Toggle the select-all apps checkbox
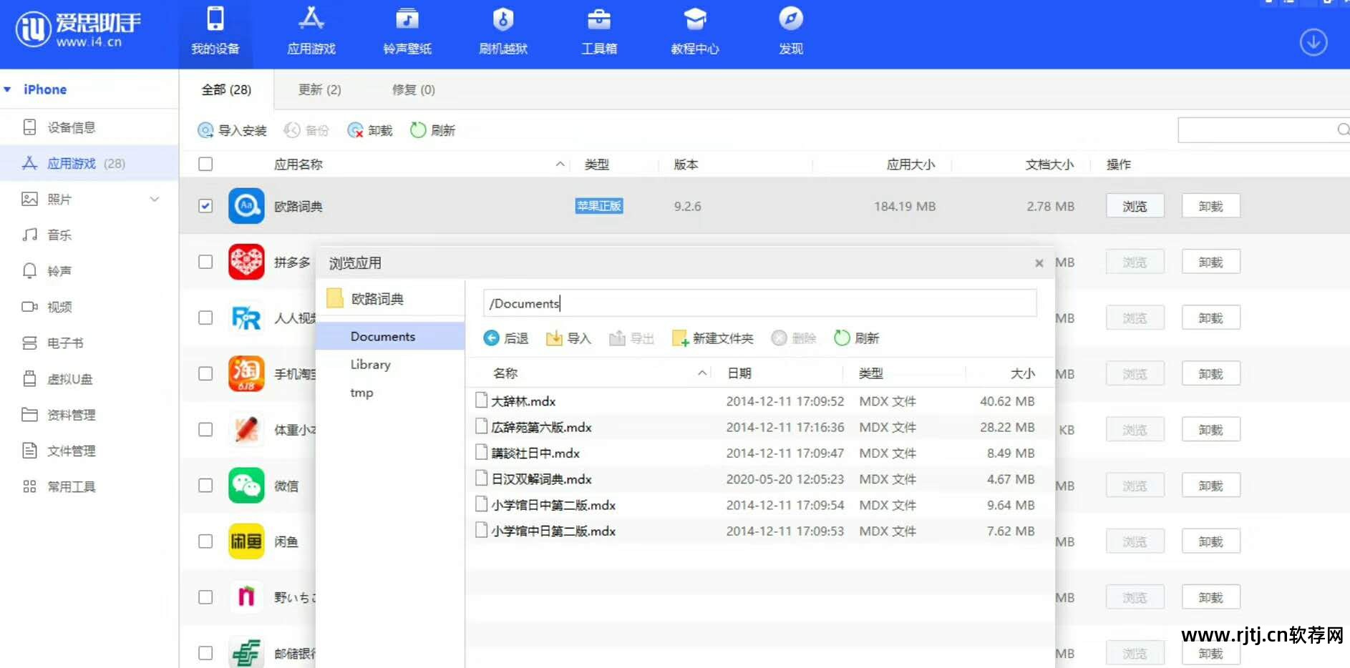This screenshot has height=668, width=1350. tap(205, 164)
